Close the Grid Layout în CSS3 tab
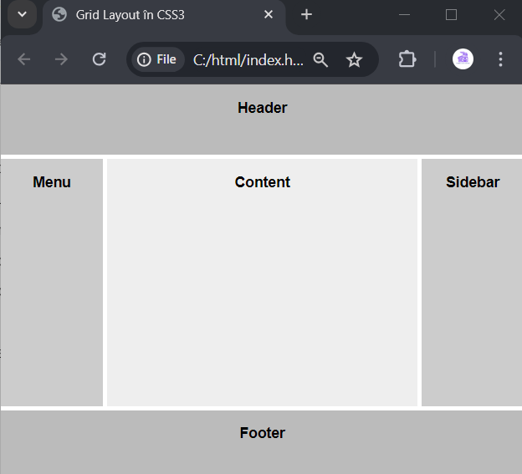522x474 pixels. coord(269,14)
